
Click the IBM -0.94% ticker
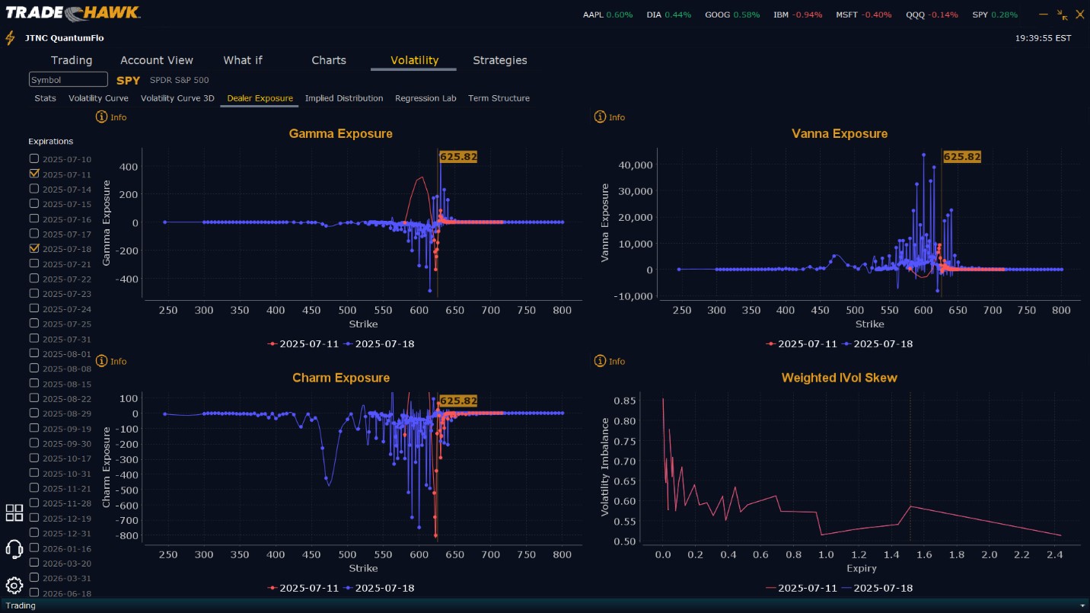[x=798, y=15]
